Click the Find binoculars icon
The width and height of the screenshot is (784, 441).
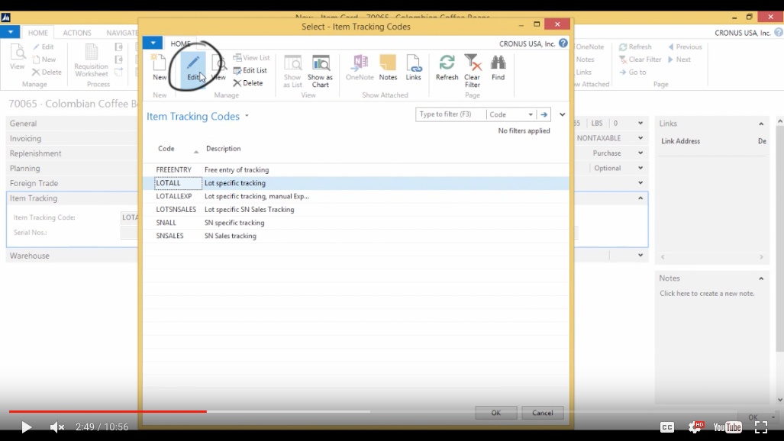498,67
